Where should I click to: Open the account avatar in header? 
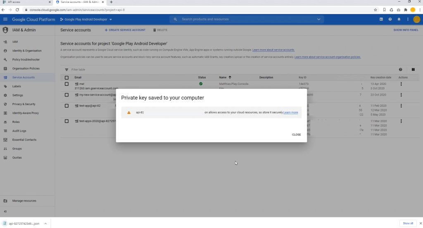point(416,19)
